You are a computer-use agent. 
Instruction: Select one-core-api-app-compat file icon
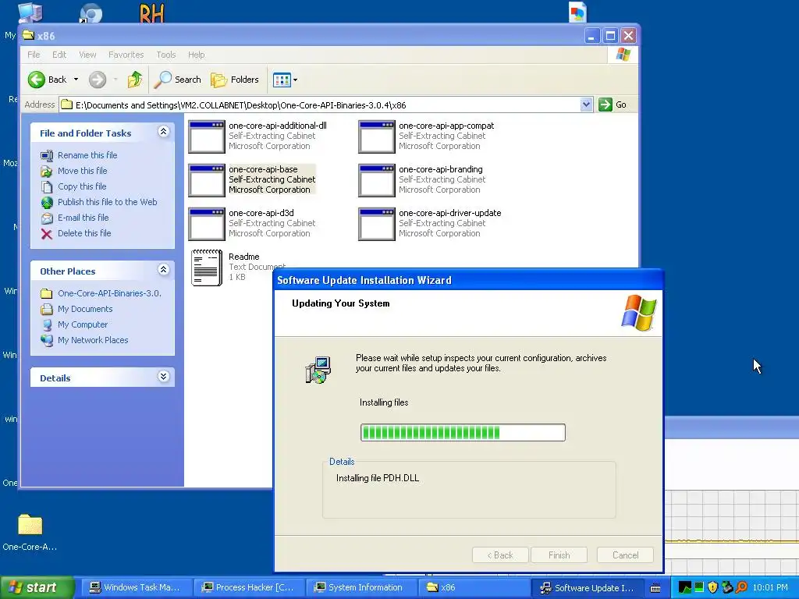pos(377,136)
